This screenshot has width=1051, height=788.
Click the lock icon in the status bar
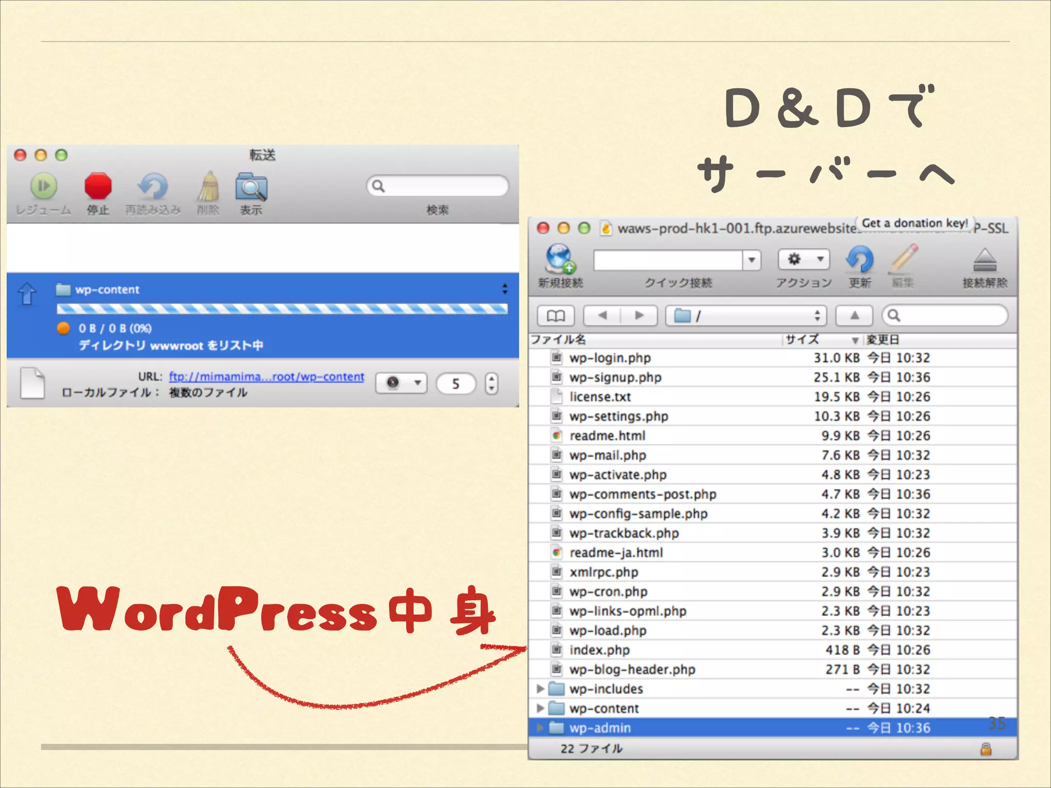click(x=986, y=749)
